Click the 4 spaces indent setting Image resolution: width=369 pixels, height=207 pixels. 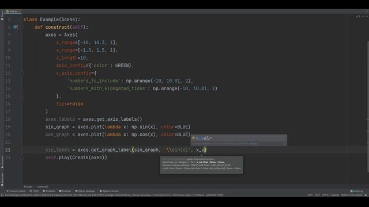(334, 195)
